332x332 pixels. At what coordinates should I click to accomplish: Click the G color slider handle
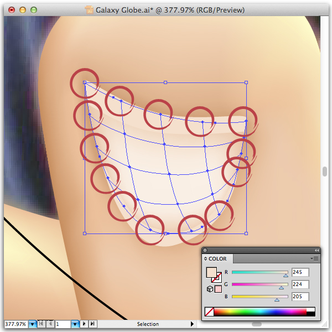pyautogui.click(x=281, y=288)
